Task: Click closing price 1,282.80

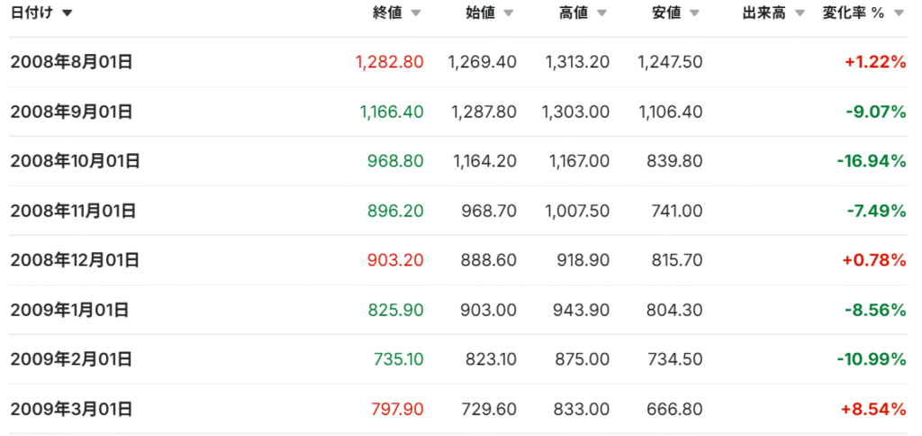Action: [389, 62]
